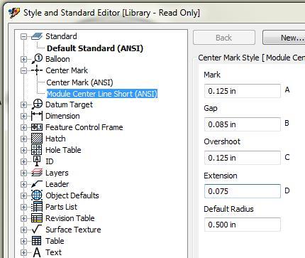Select Center Mark (ANSI) style
305x258 pixels.
pyautogui.click(x=79, y=82)
